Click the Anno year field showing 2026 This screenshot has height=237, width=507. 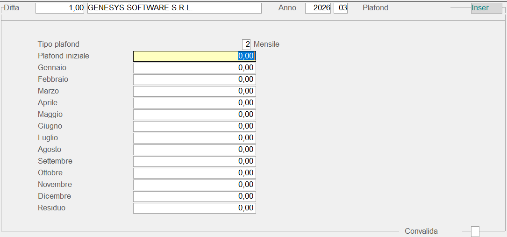pyautogui.click(x=318, y=8)
